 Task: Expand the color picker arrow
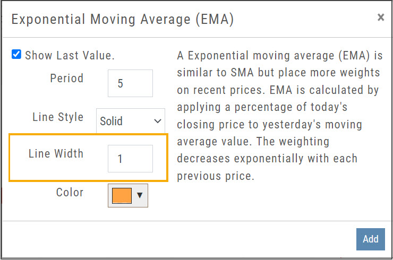(x=140, y=195)
